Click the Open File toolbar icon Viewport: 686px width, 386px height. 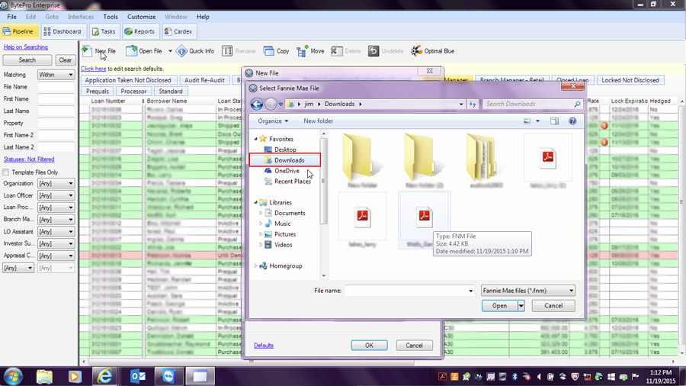point(131,51)
